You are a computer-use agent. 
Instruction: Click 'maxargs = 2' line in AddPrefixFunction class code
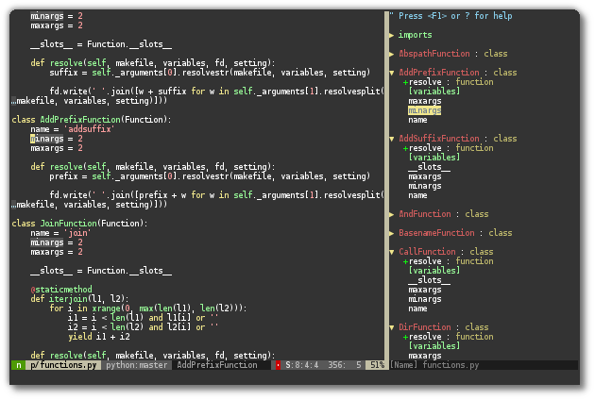pos(57,148)
